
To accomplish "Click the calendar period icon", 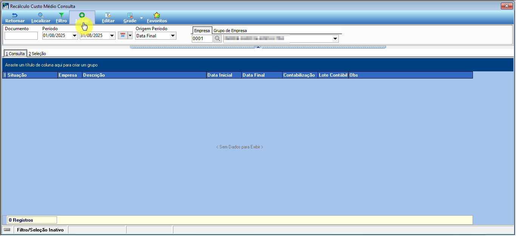I will coord(123,35).
